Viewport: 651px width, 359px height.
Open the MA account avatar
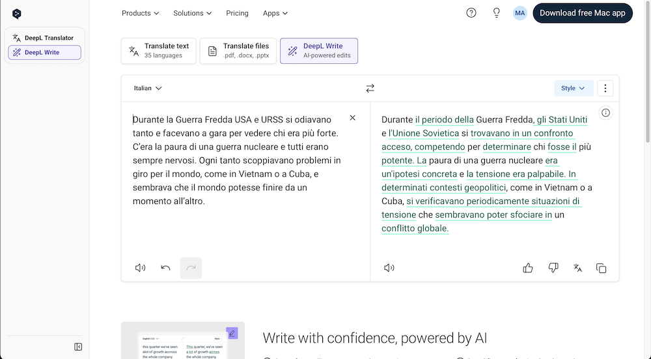[x=519, y=13]
